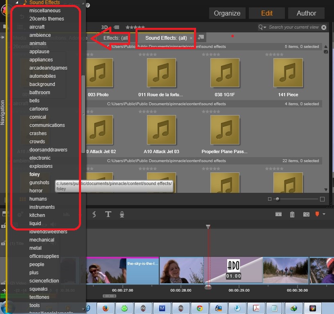
Task: Select the 038 1G1F sound clip
Action: click(x=225, y=73)
